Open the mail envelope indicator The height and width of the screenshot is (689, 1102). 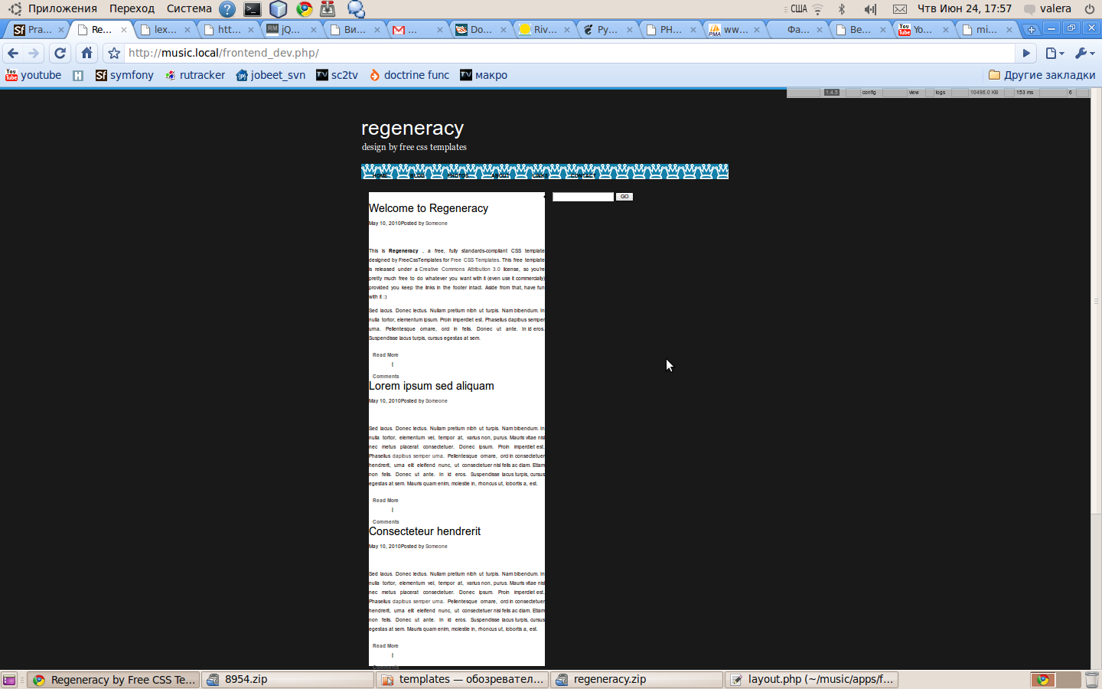click(900, 9)
